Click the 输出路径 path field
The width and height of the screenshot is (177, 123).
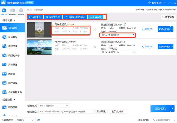pos(66,111)
